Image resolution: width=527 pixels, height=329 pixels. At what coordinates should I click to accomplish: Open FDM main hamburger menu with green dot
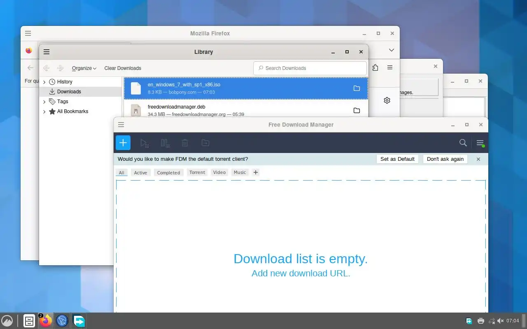(x=480, y=143)
